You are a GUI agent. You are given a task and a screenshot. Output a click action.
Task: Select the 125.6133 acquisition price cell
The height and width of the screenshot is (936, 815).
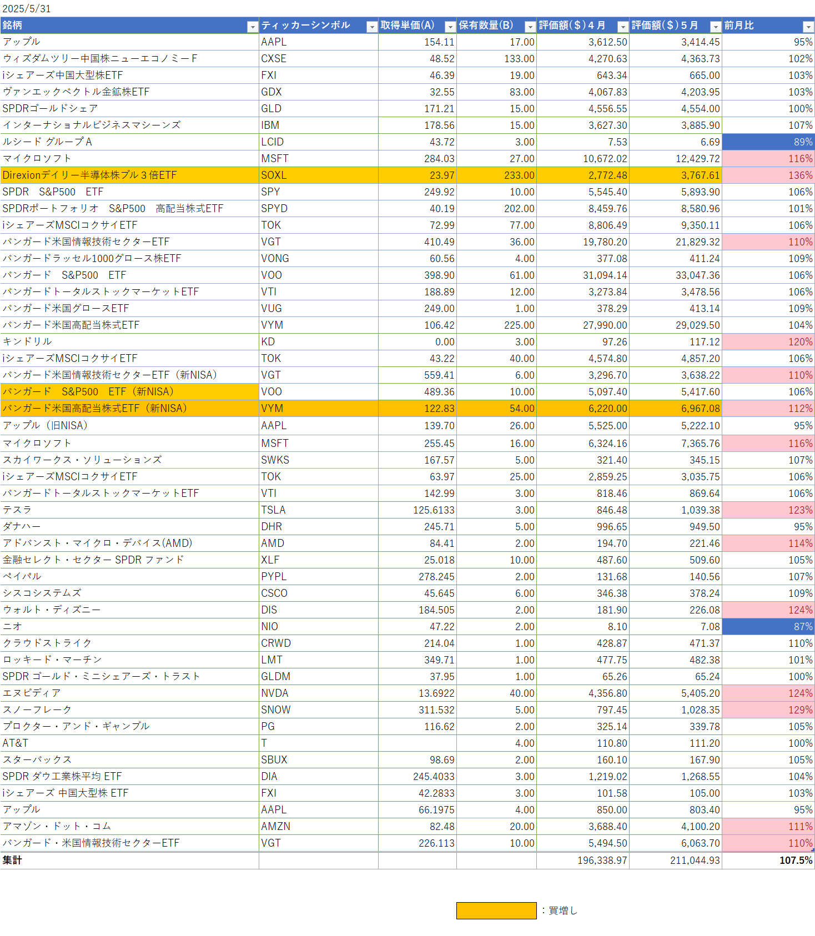click(417, 510)
